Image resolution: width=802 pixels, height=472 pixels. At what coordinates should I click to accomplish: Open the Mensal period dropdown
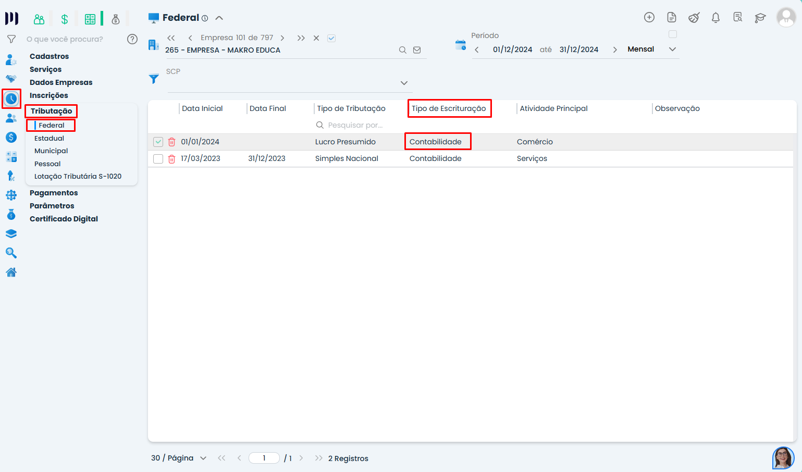click(672, 49)
